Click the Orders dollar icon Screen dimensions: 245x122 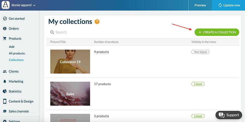tap(5, 29)
